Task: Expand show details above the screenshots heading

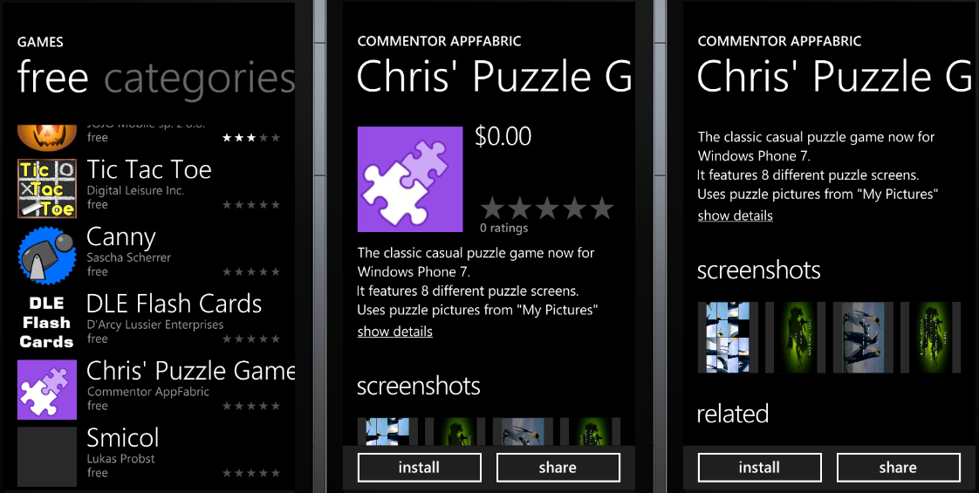Action: (735, 216)
